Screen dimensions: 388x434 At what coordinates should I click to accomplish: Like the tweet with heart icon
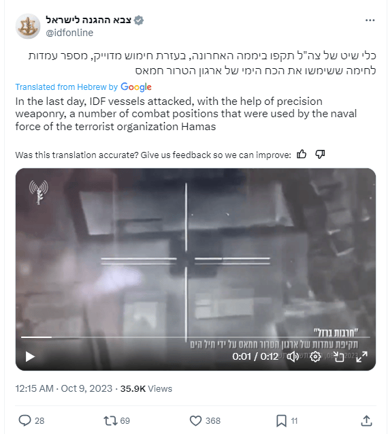pyautogui.click(x=195, y=421)
